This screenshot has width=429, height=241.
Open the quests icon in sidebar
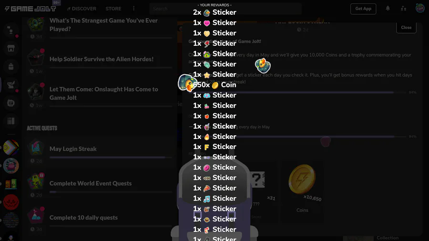pyautogui.click(x=11, y=85)
